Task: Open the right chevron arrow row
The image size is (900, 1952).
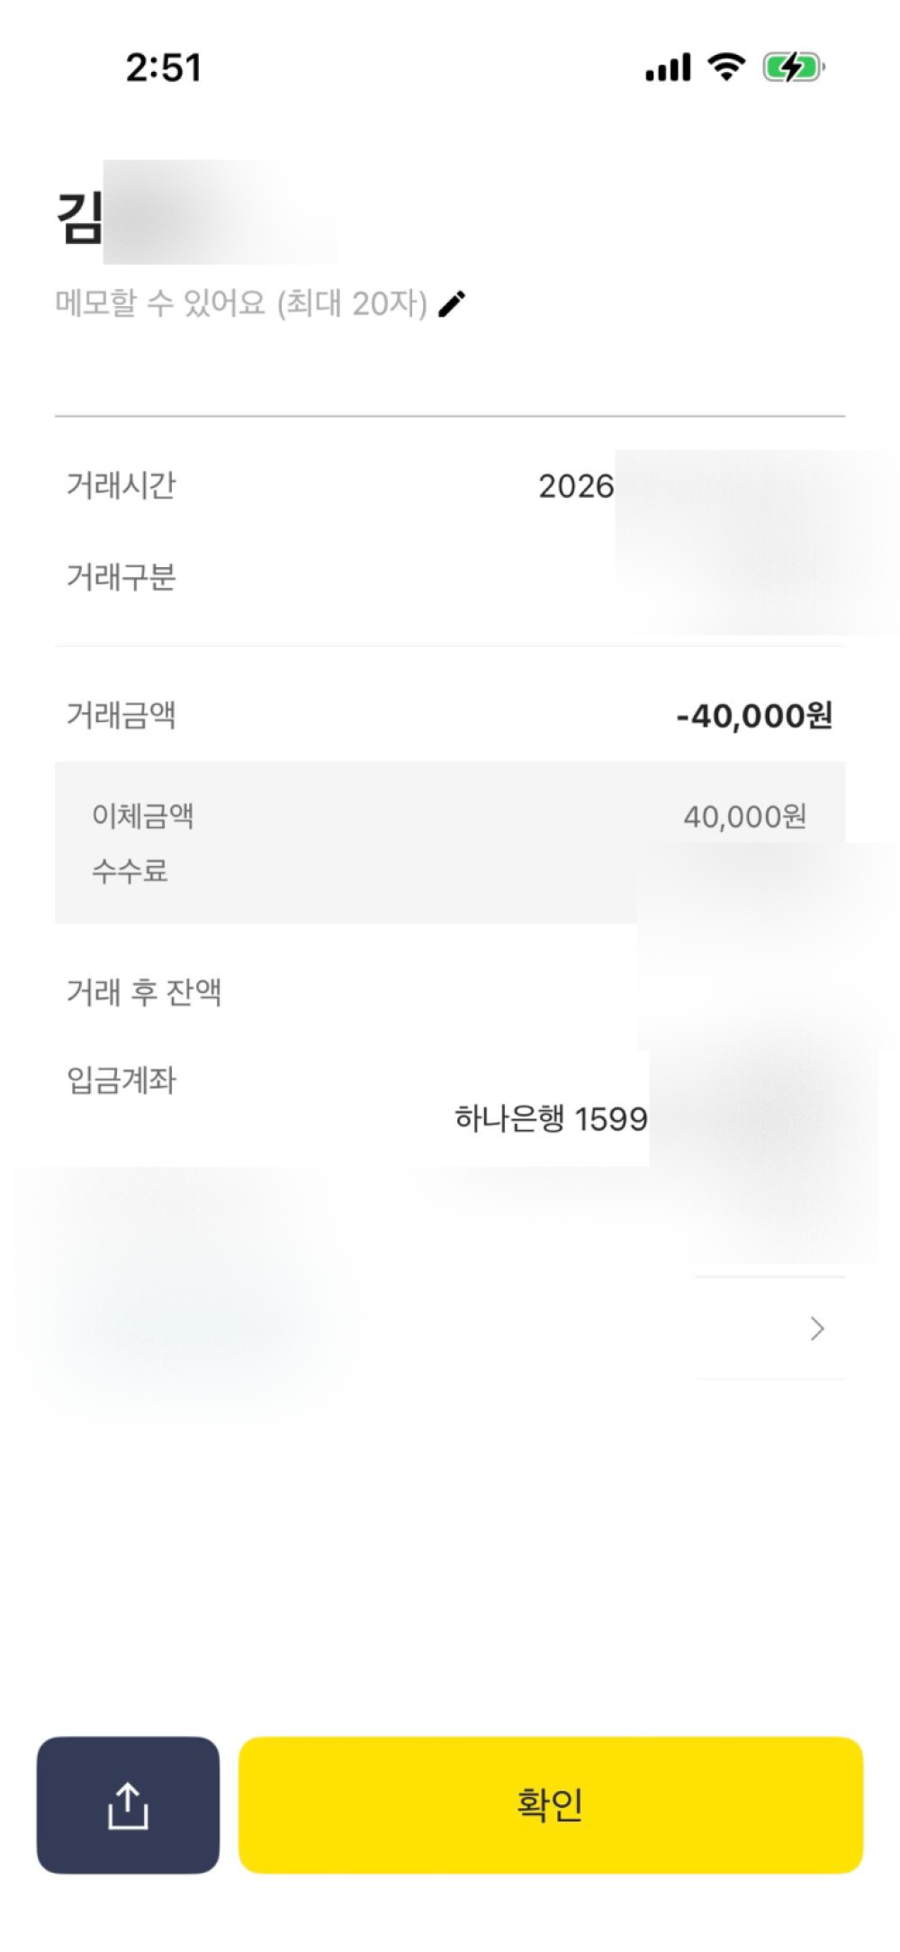Action: [x=816, y=1329]
